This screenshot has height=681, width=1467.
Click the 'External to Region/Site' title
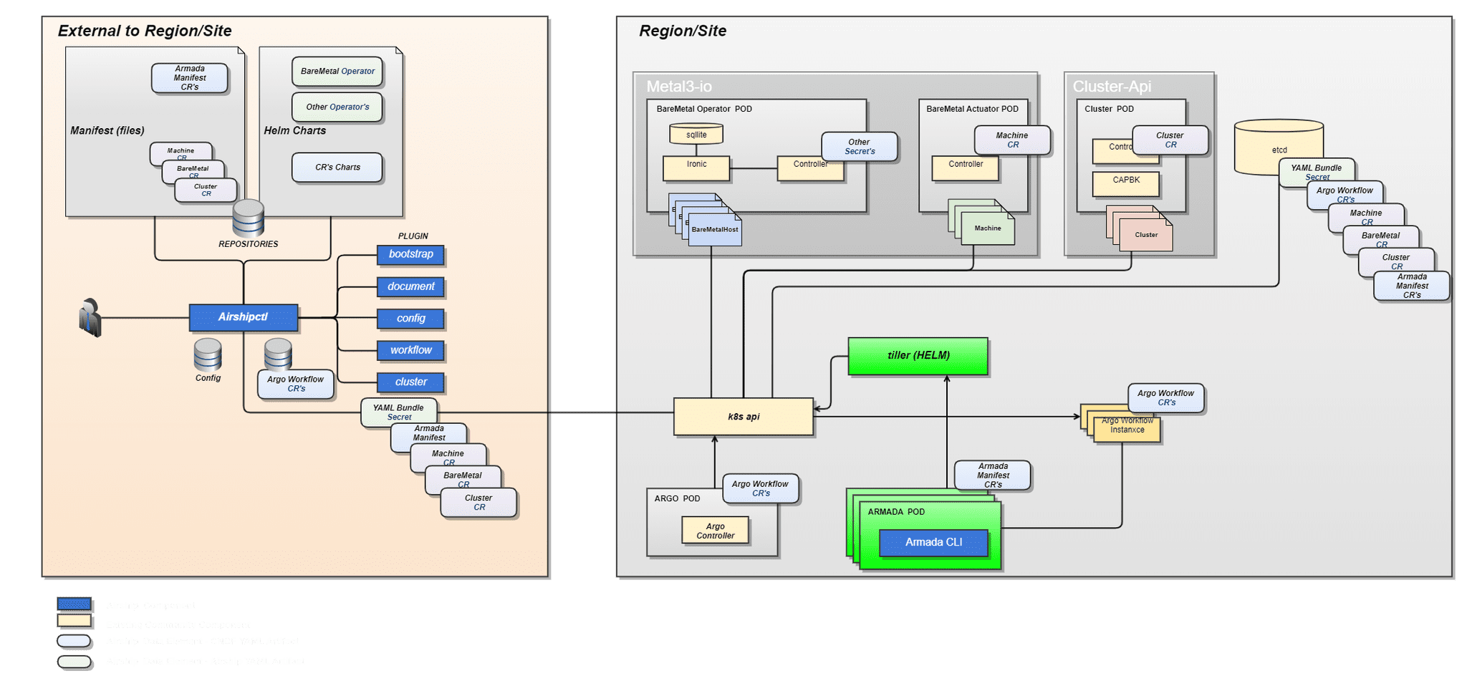point(145,31)
